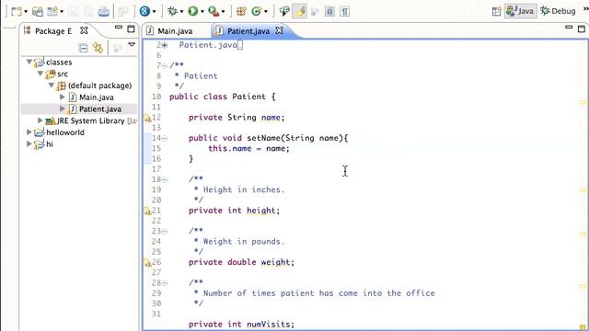The height and width of the screenshot is (331, 589).
Task: Expand JRE System Library node
Action: click(x=40, y=120)
